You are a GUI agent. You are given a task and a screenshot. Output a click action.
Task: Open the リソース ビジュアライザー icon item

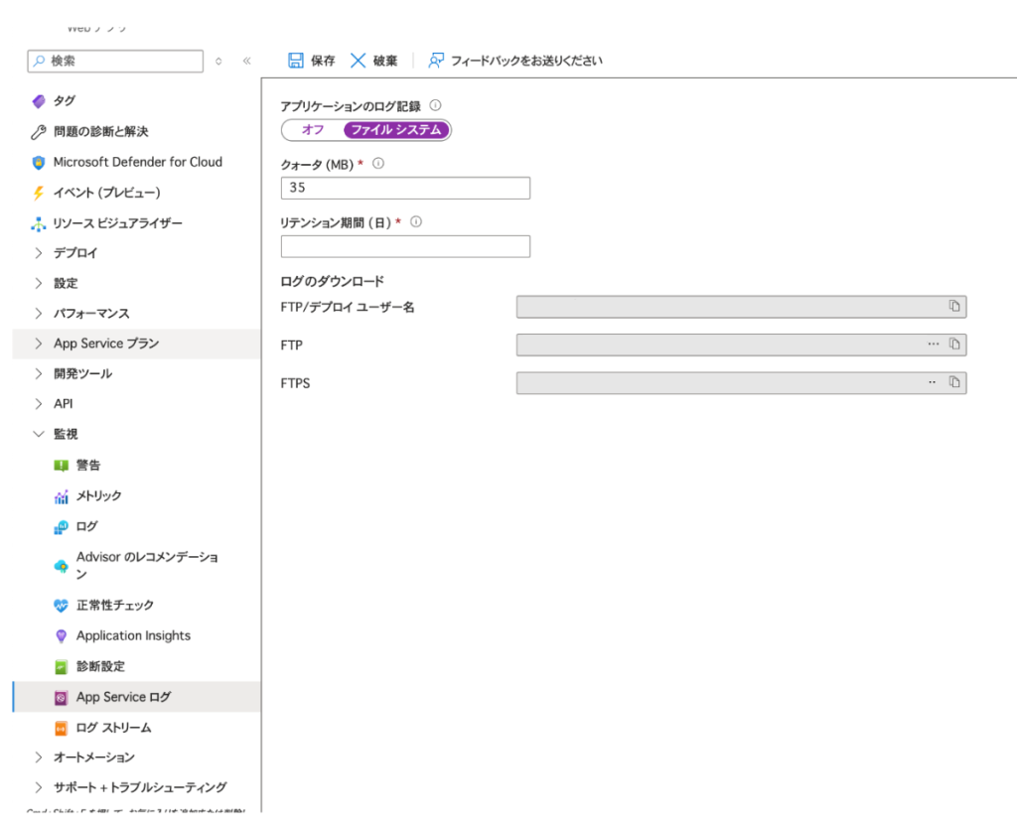click(x=39, y=223)
